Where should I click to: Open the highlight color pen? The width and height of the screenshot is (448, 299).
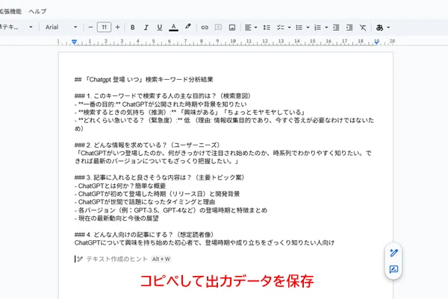tap(187, 27)
